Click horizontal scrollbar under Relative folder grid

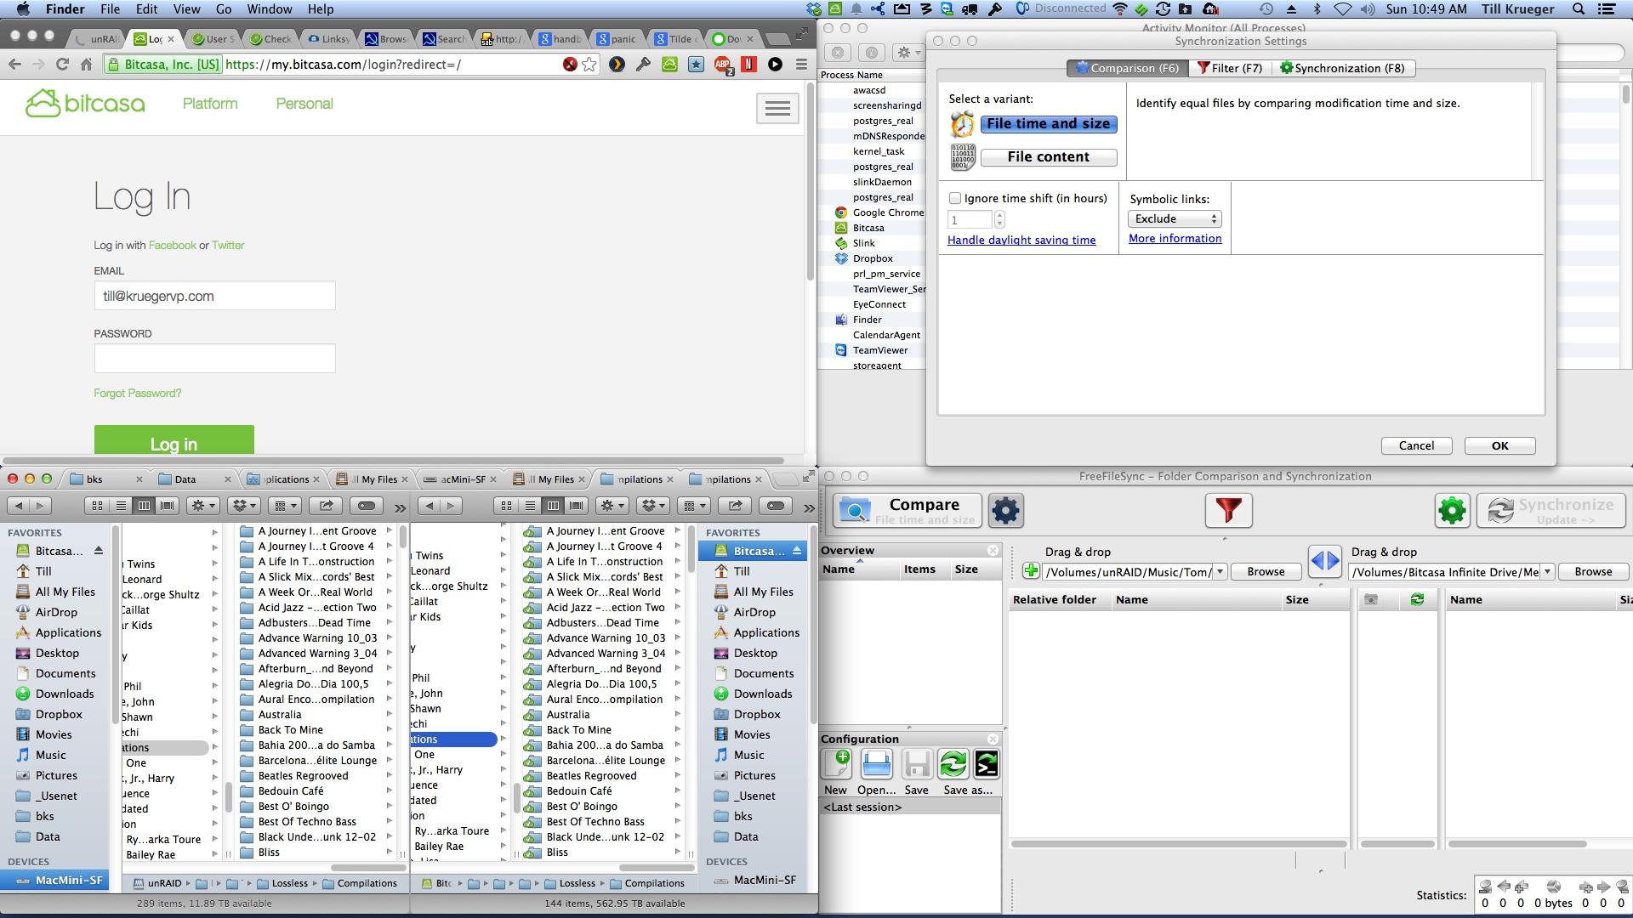tap(1178, 844)
